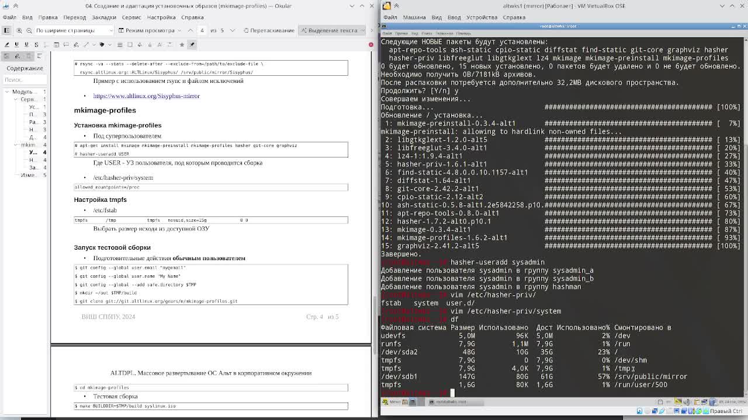Collapse the 'Серв...' tree node
This screenshot has width=748, height=420.
click(16, 99)
